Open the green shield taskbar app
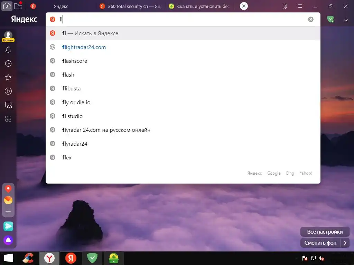This screenshot has height=265, width=354. point(92,258)
